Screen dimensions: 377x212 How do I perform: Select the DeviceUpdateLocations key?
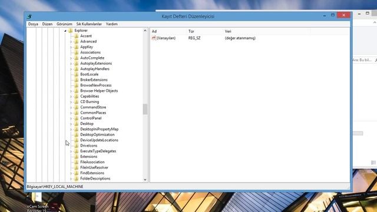100,140
